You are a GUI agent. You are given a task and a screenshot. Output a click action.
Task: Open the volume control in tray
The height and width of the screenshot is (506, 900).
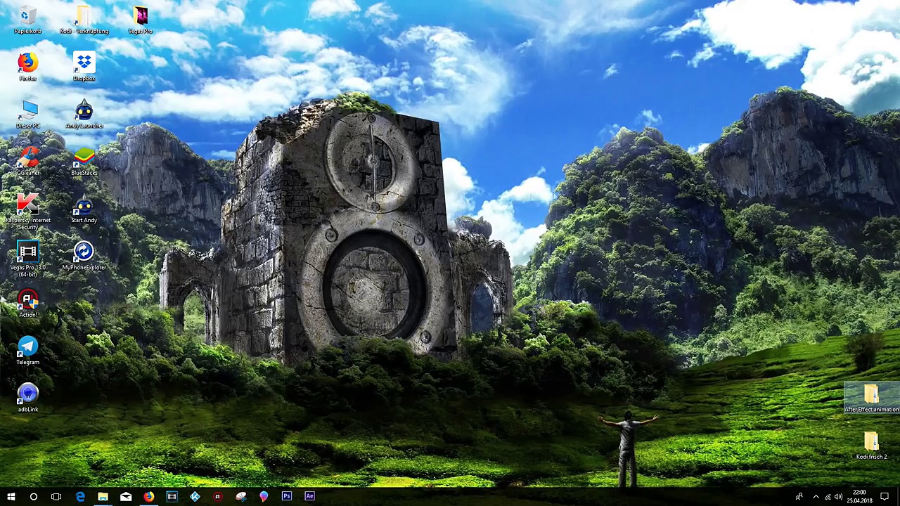(838, 497)
